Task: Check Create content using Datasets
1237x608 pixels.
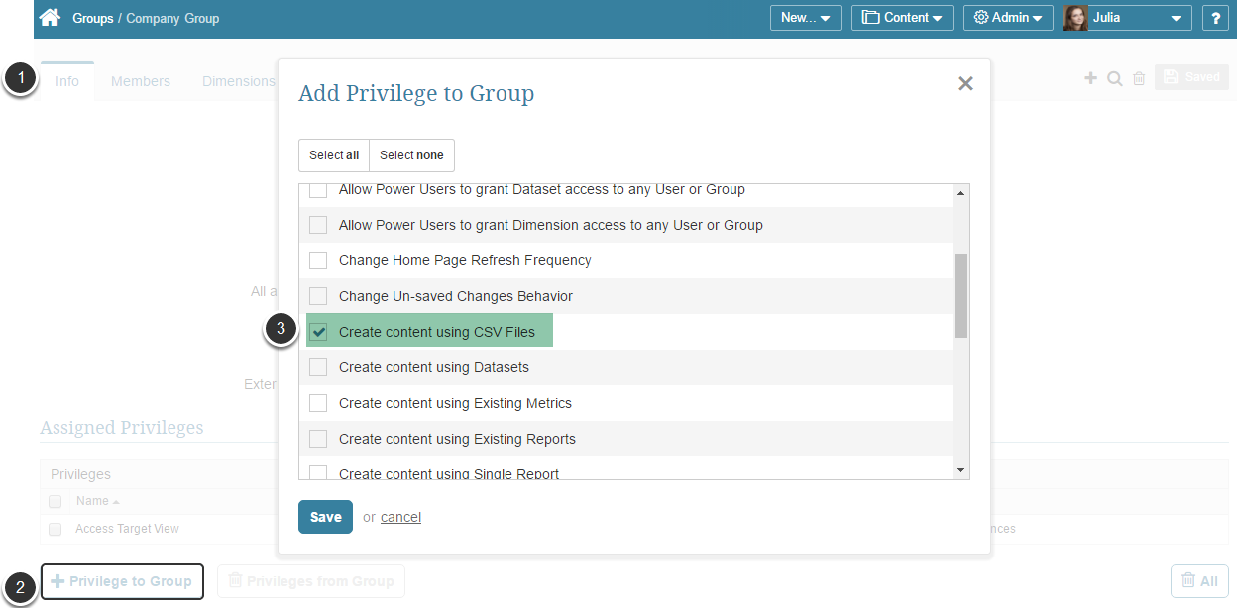Action: (x=318, y=367)
